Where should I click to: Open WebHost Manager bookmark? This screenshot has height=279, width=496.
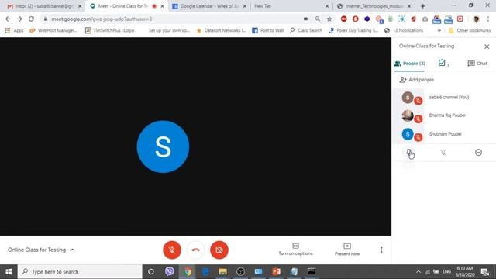[x=53, y=30]
